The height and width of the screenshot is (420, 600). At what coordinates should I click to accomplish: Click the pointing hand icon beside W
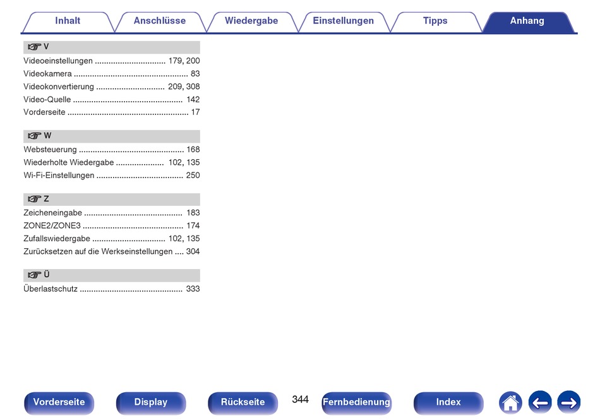(34, 136)
